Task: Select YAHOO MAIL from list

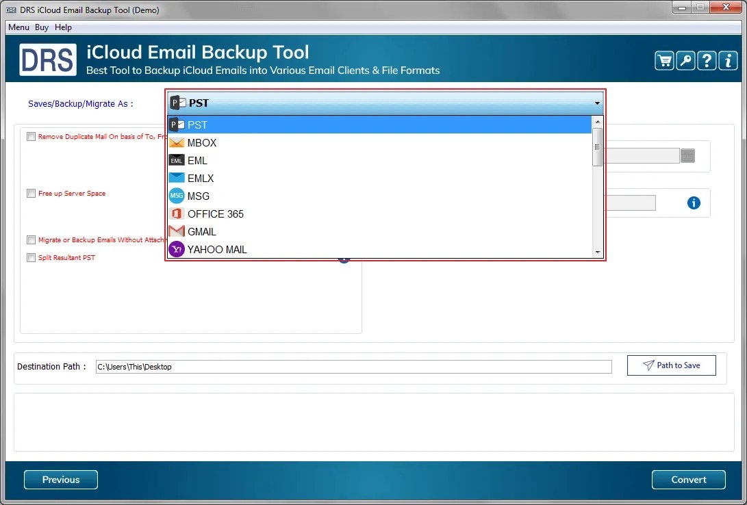Action: tap(379, 249)
